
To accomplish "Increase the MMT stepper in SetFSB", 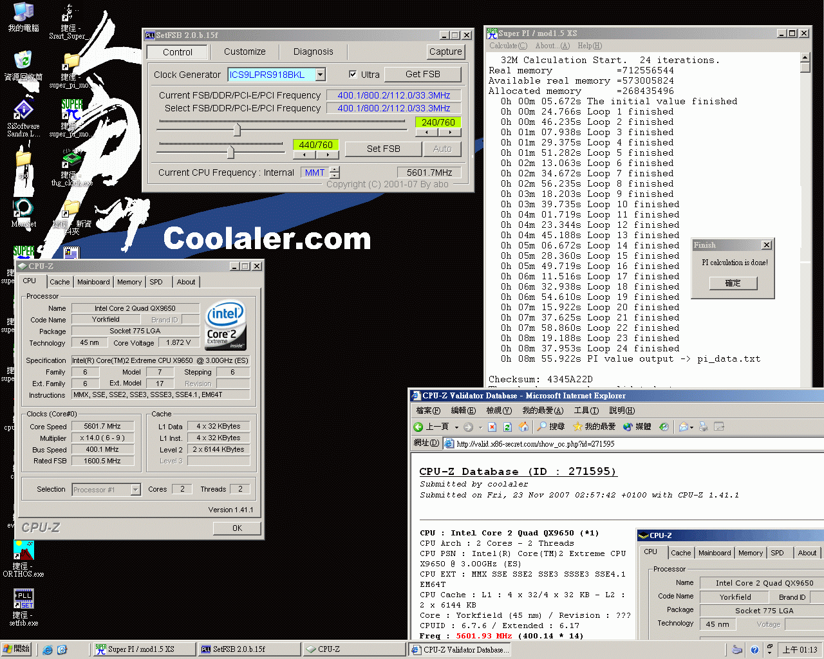I will [x=334, y=169].
